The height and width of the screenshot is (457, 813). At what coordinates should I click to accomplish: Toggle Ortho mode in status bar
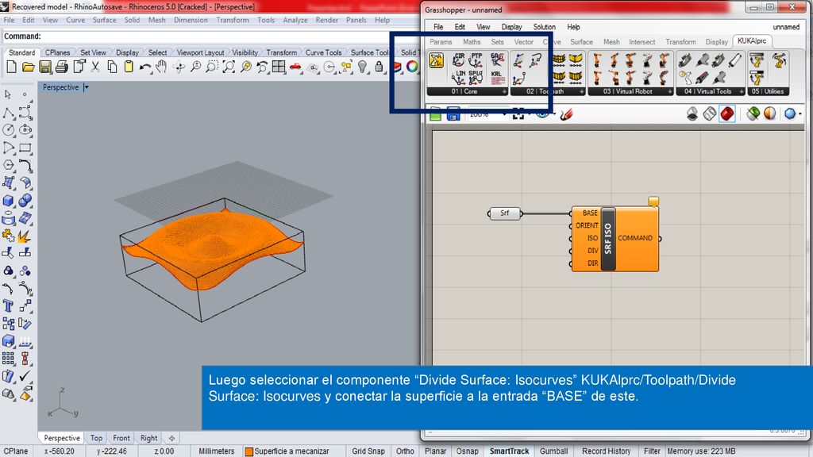405,451
